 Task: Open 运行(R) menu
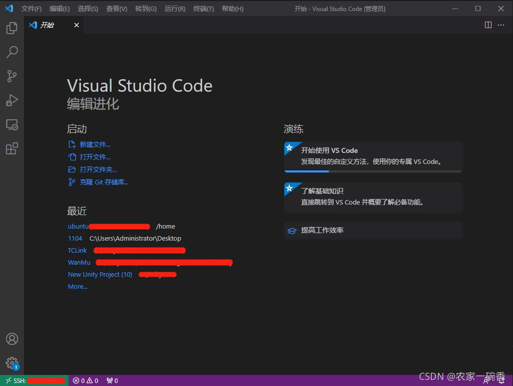pyautogui.click(x=175, y=9)
